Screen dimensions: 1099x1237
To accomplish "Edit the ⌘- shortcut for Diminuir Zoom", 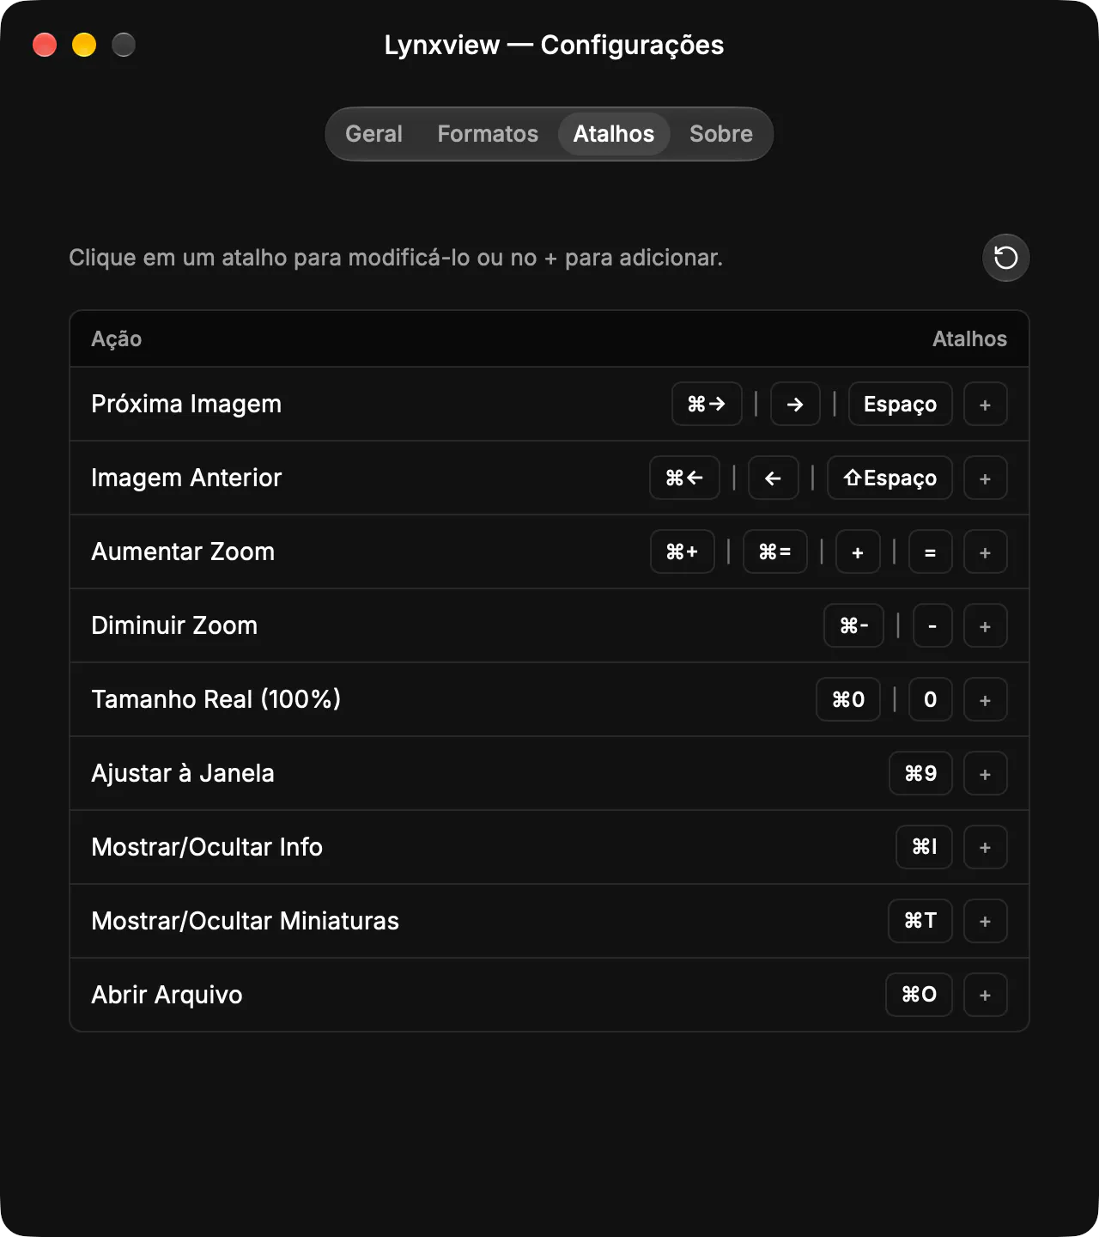I will (853, 625).
